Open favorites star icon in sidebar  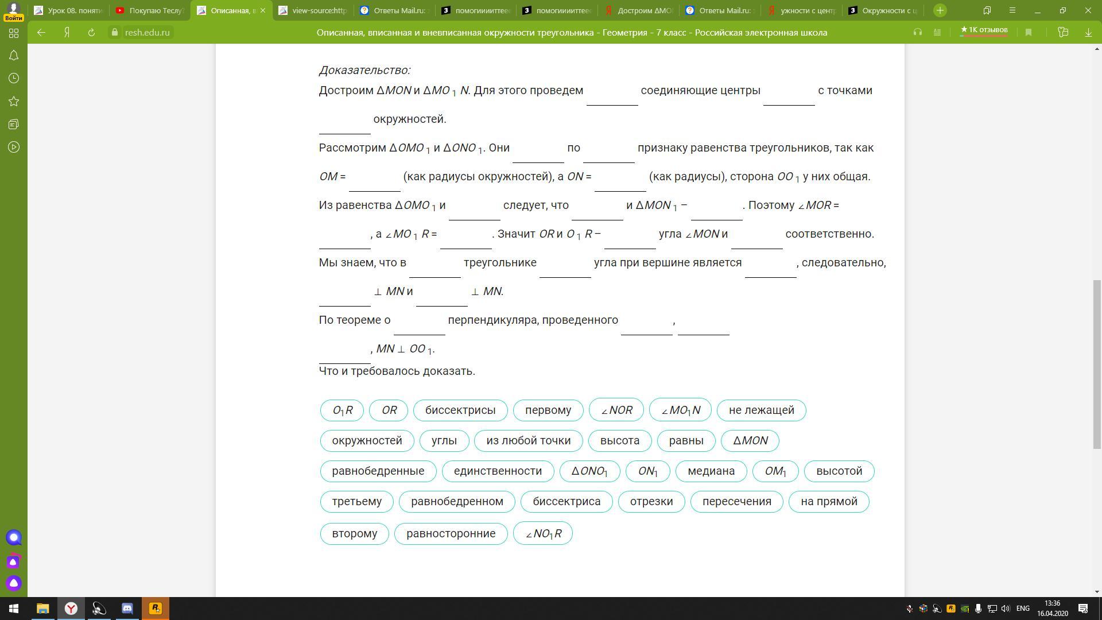(x=14, y=102)
